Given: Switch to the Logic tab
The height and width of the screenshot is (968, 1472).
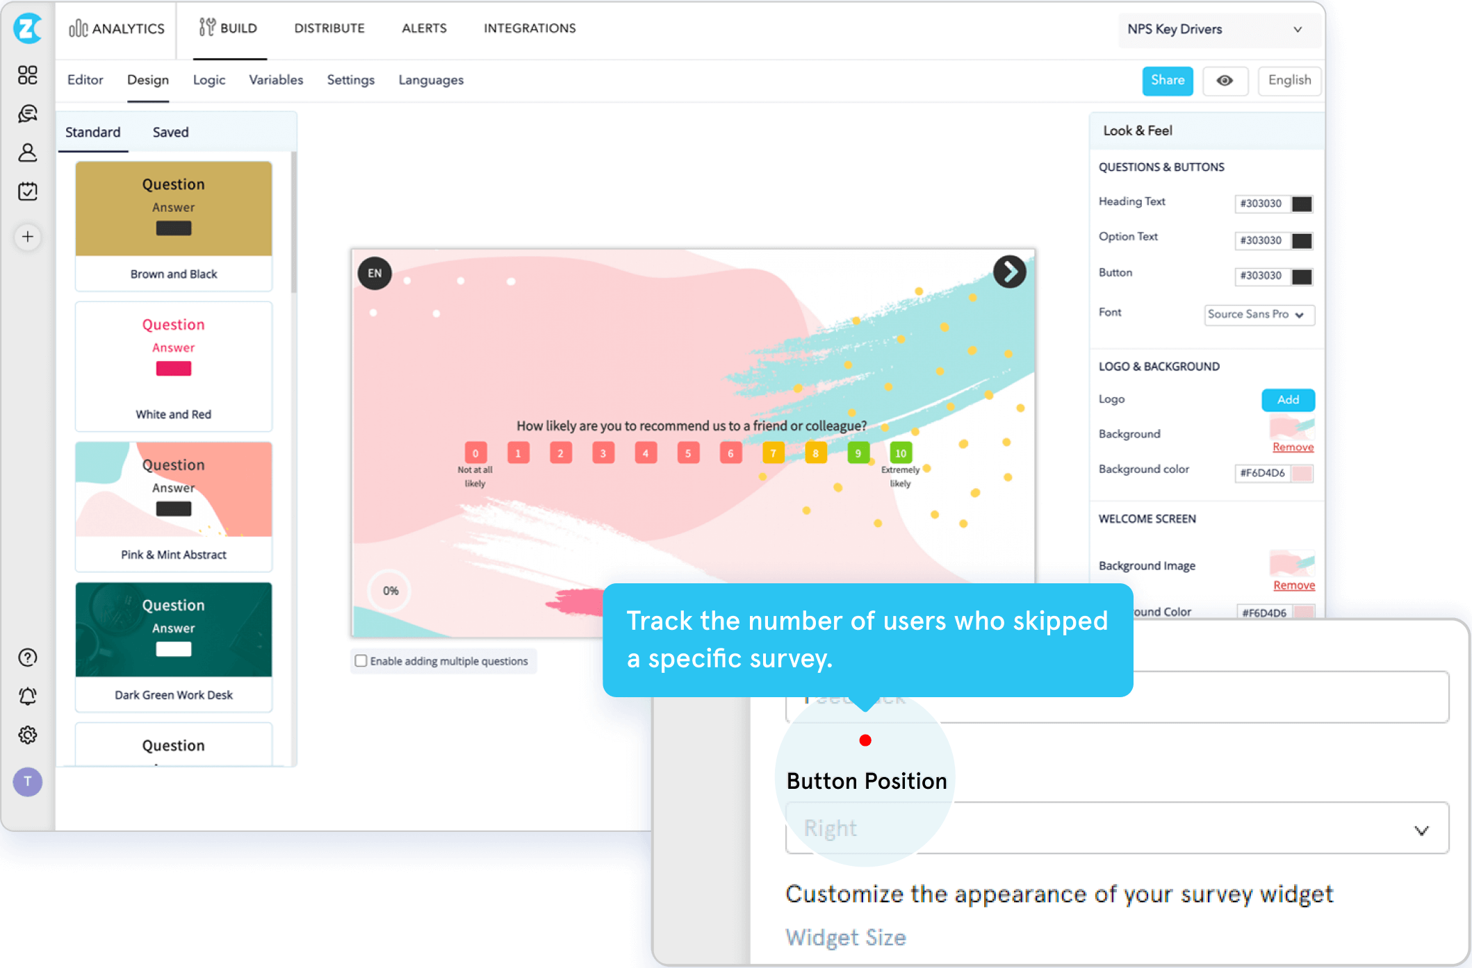Looking at the screenshot, I should (209, 81).
